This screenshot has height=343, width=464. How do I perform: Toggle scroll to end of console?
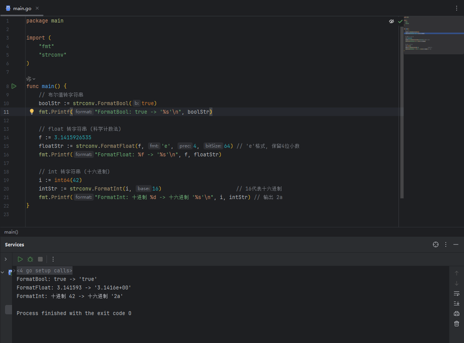tap(456, 303)
